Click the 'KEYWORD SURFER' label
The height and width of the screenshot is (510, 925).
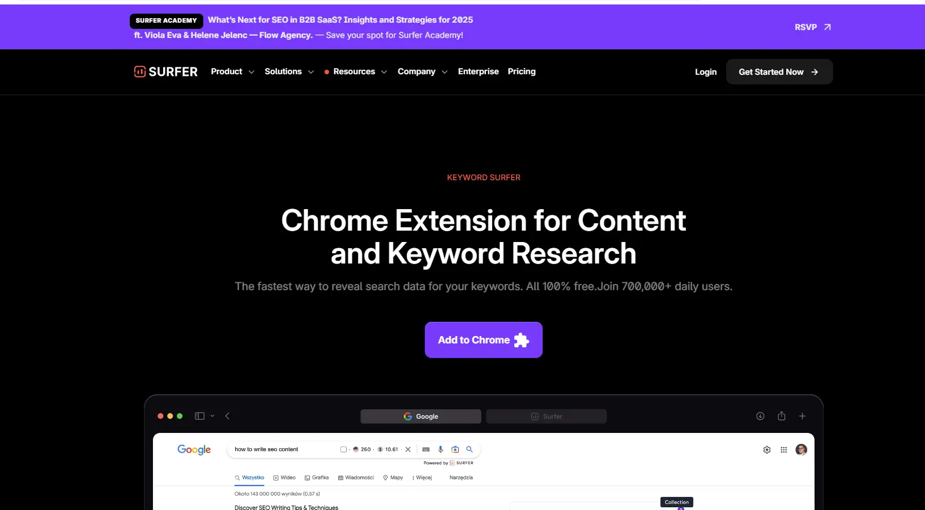484,177
